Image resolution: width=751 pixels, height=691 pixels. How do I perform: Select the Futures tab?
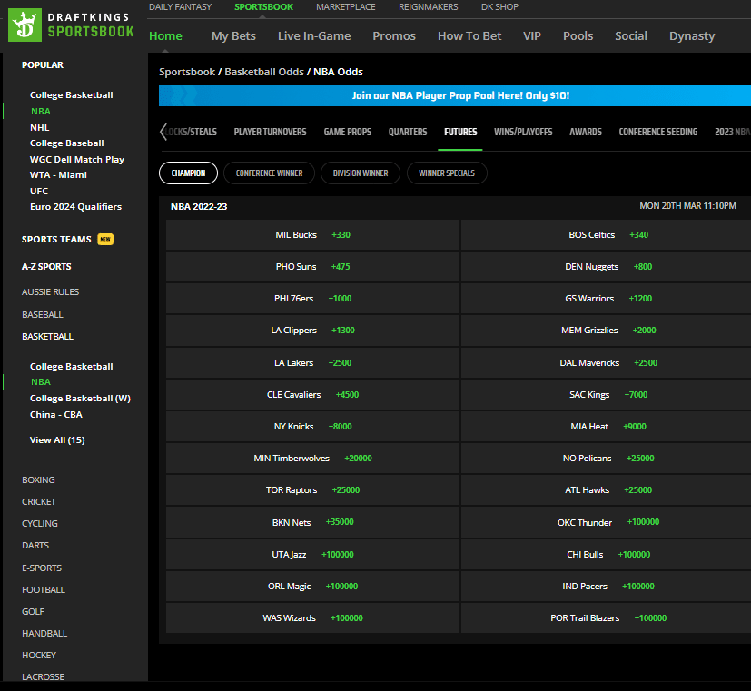tap(460, 132)
